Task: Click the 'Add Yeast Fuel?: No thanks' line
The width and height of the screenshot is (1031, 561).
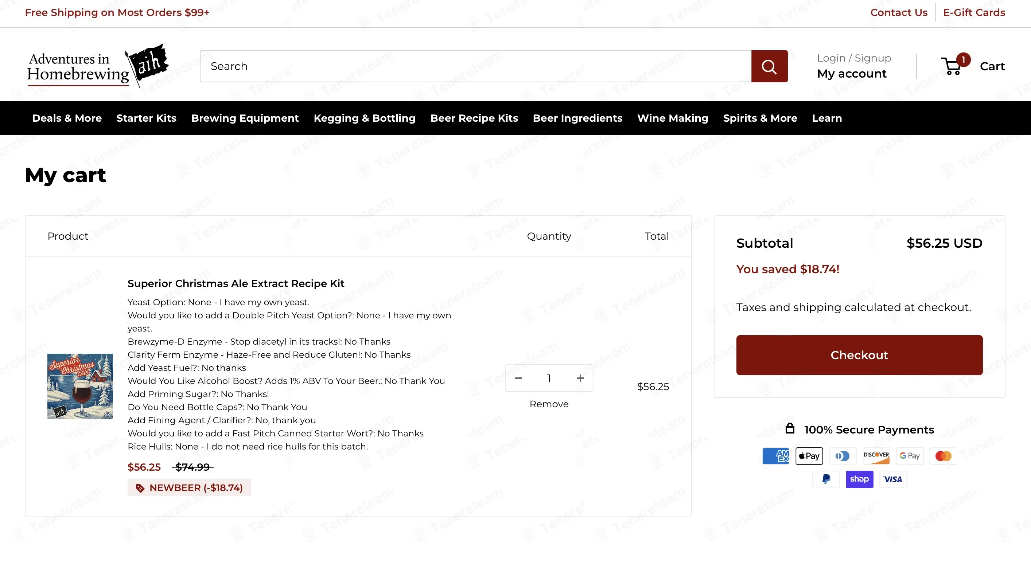Action: (x=187, y=368)
